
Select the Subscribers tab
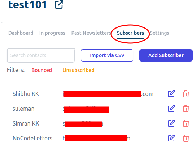(130, 33)
